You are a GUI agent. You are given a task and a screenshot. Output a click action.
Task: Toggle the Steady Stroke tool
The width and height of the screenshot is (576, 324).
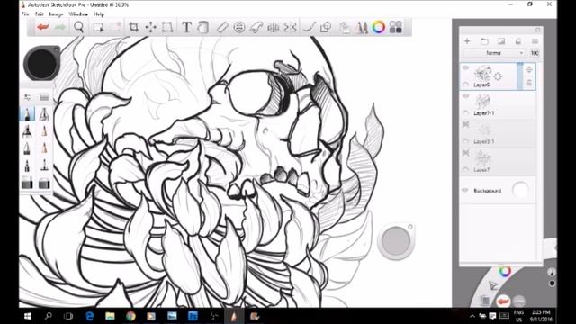coord(309,27)
